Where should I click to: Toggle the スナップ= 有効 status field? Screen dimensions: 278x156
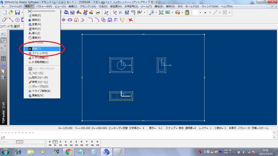click(x=175, y=128)
